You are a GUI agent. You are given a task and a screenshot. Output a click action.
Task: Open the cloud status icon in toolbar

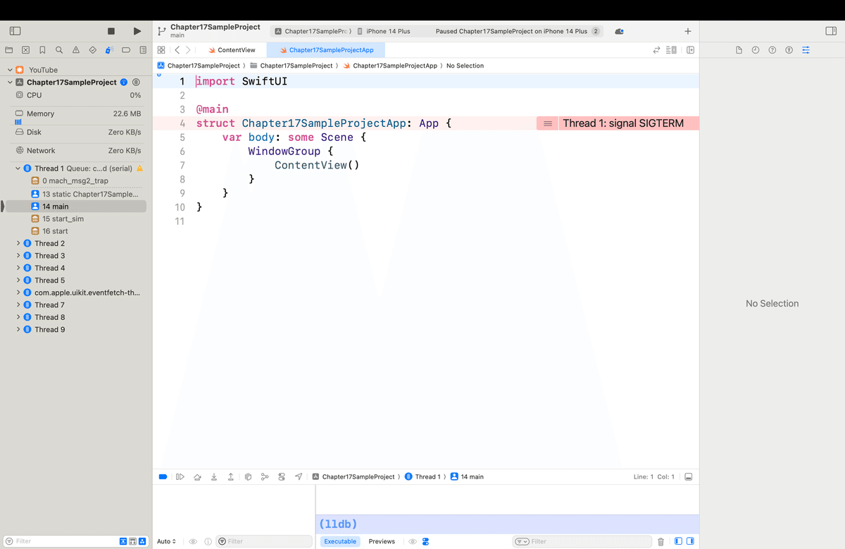point(619,32)
